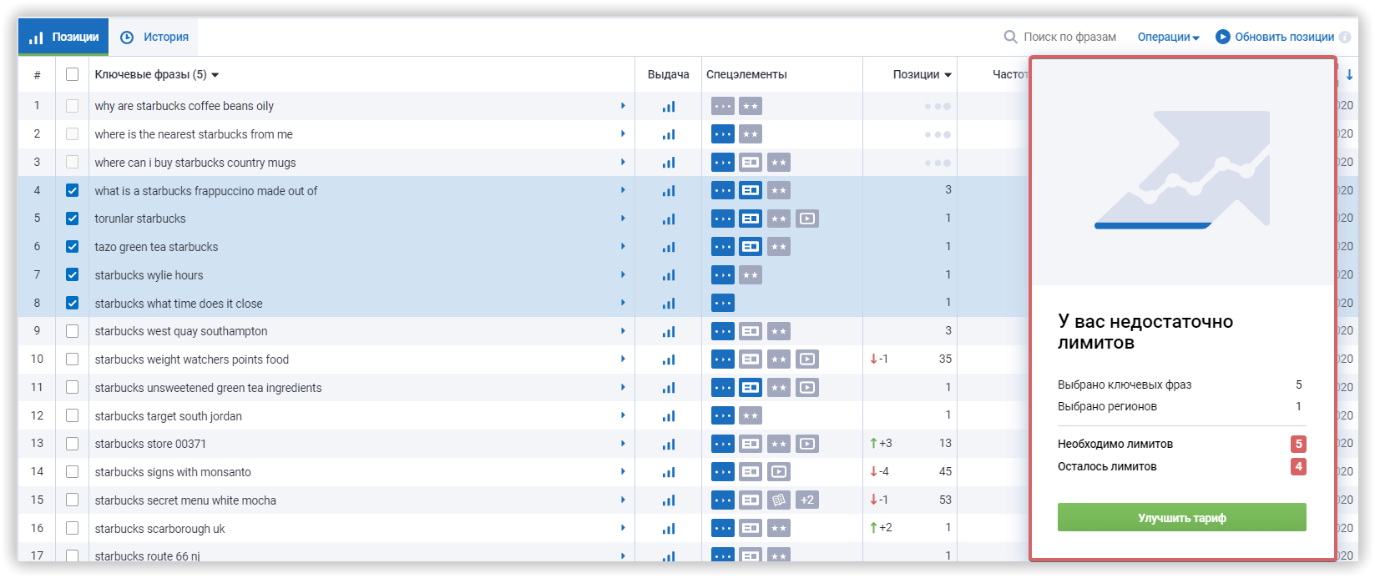Image resolution: width=1375 pixels, height=578 pixels.
Task: Open the 'Ключевые фразы (5)' dropdown
Action: 157,74
